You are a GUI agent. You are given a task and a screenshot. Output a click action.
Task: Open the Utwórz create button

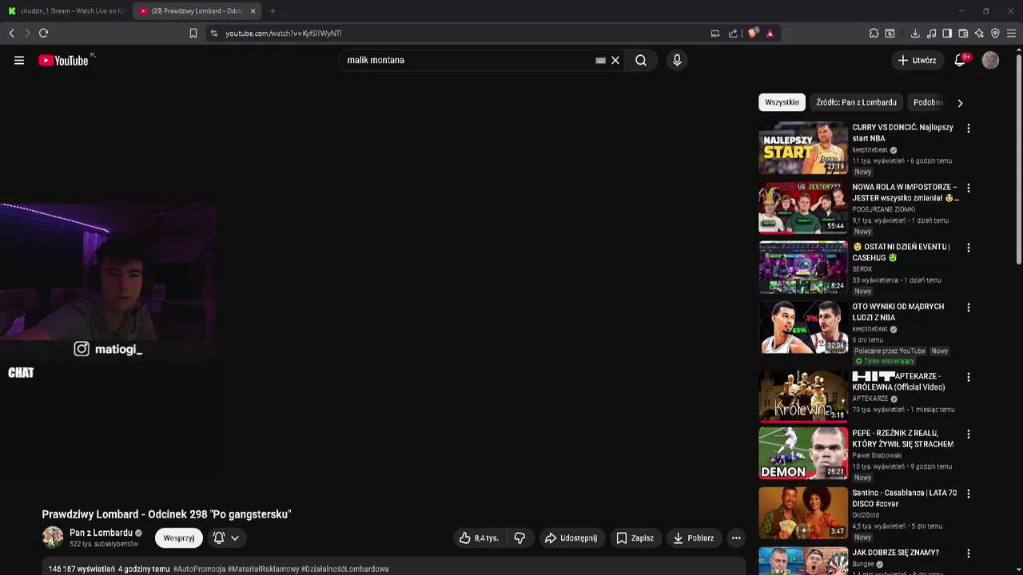pos(917,60)
